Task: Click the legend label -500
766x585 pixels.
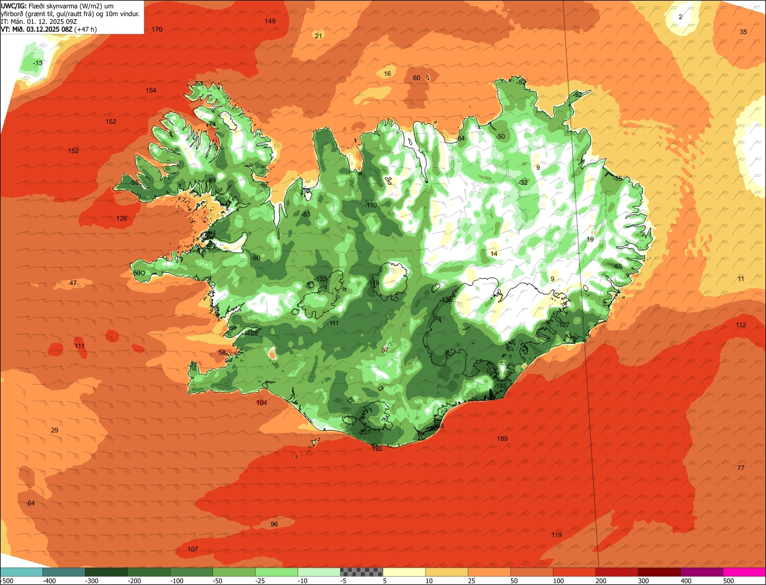Action: [7, 581]
